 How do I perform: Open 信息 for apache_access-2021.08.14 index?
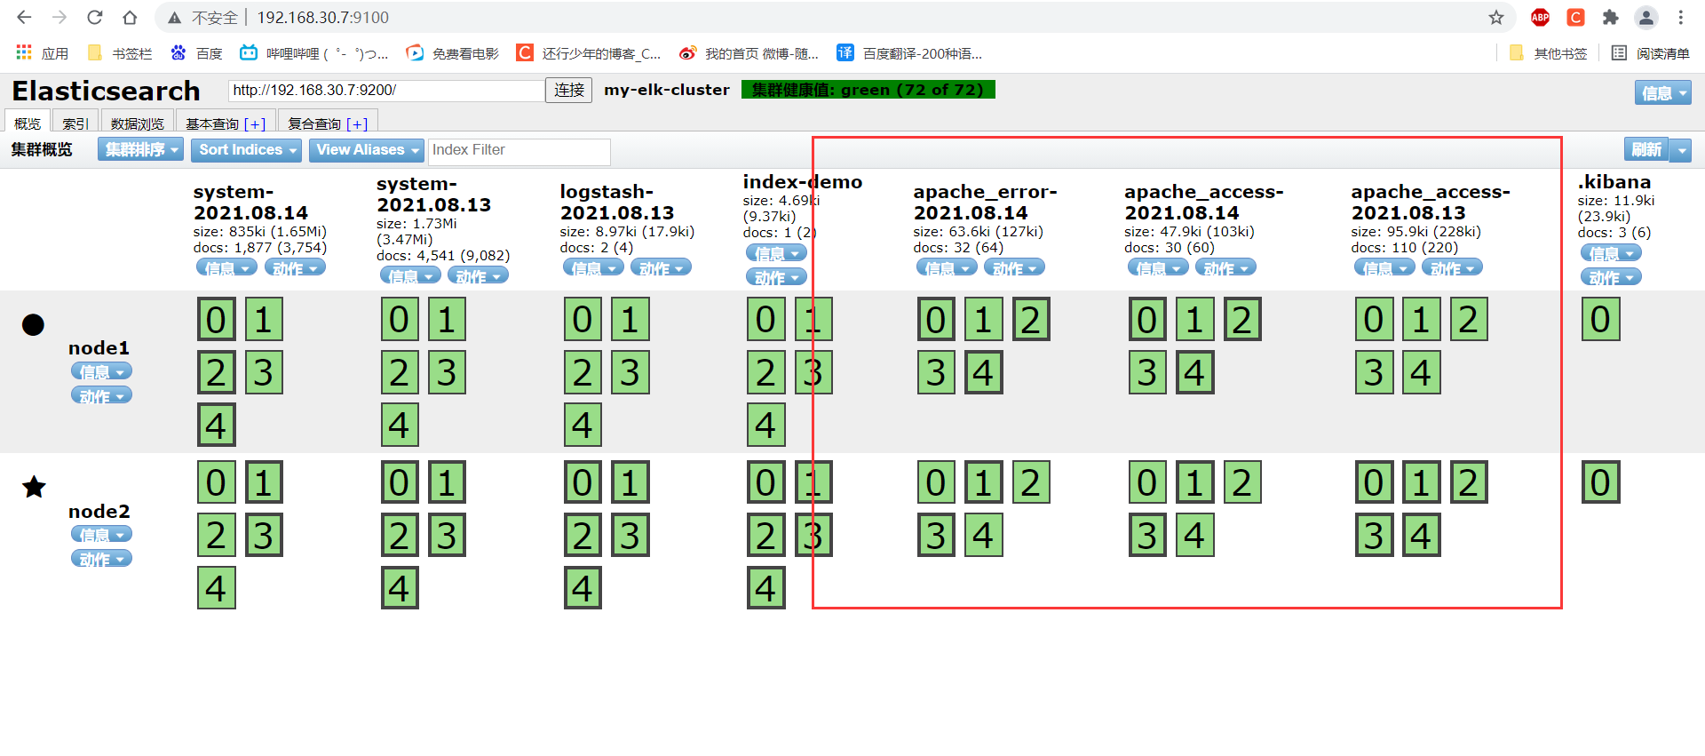[1158, 267]
